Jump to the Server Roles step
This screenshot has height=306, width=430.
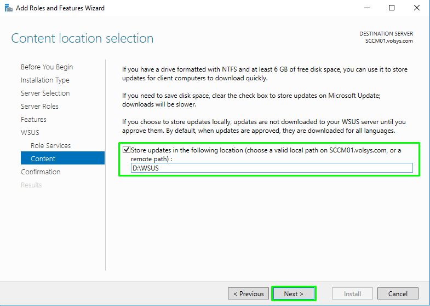pos(39,106)
